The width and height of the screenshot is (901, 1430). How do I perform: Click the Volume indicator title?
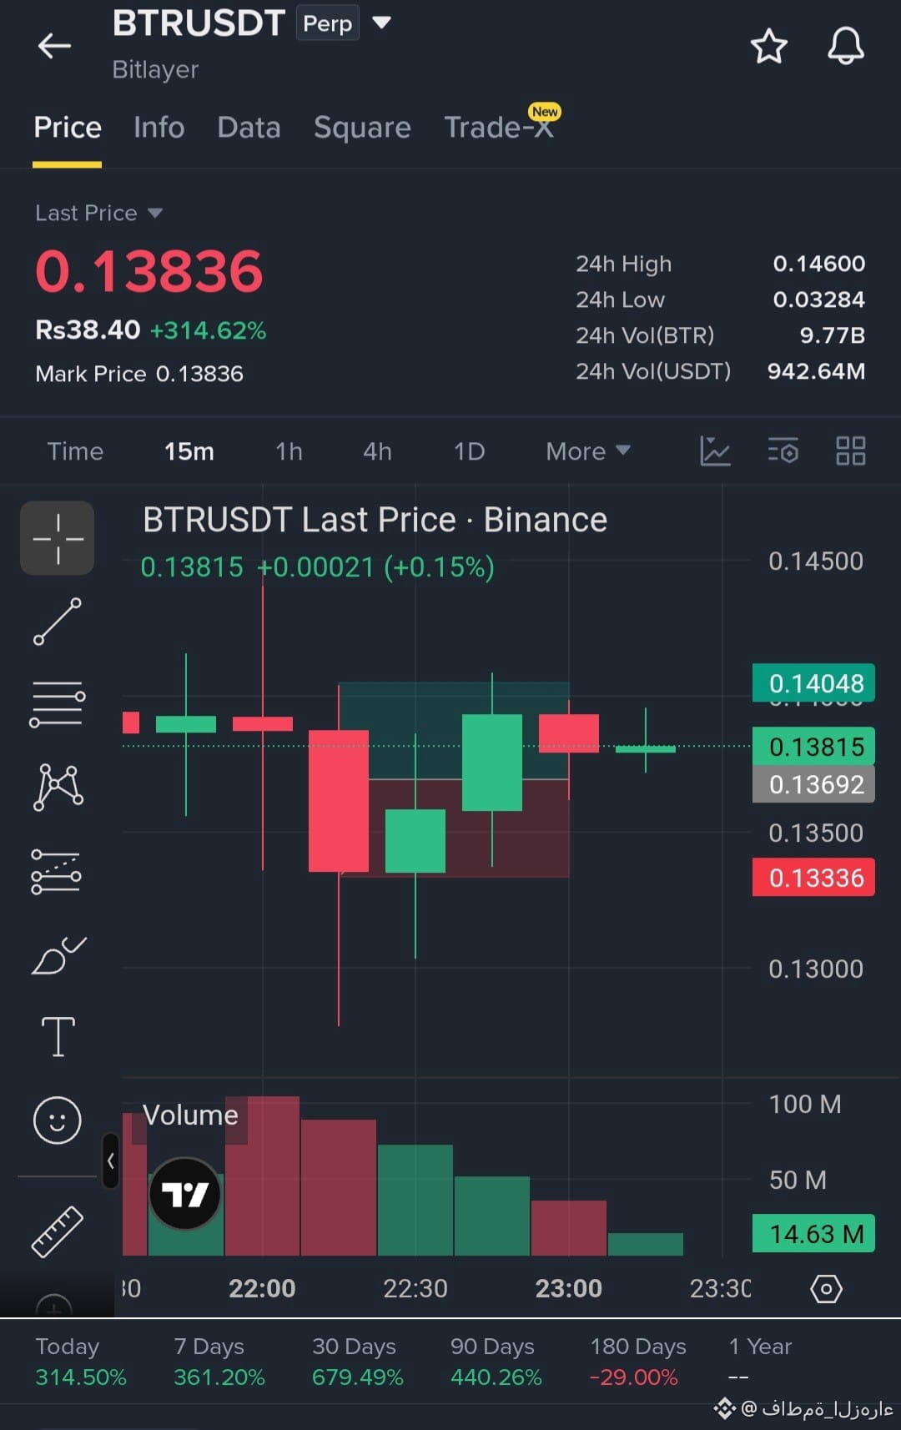[190, 1115]
